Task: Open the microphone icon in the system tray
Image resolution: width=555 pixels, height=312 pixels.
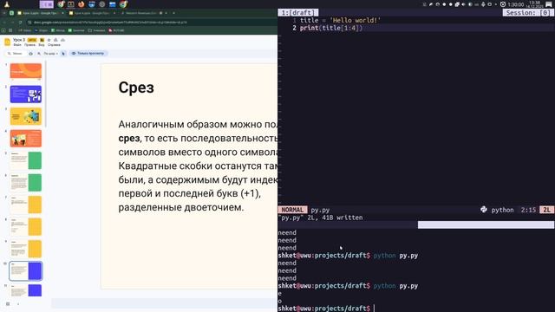Action: coord(483,4)
